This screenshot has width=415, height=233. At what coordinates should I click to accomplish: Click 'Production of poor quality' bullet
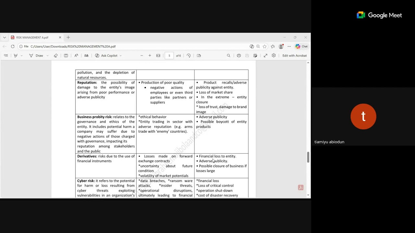[161, 83]
